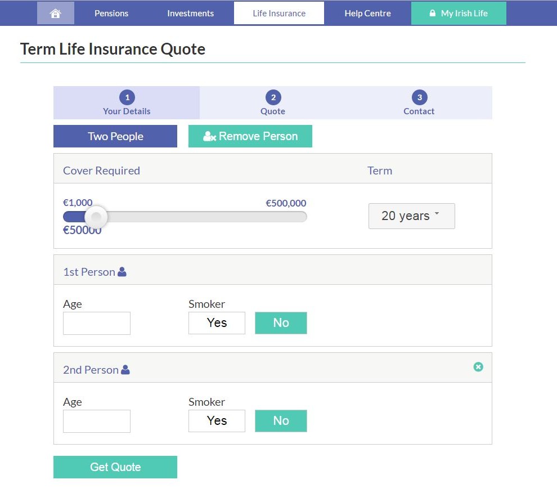Image resolution: width=557 pixels, height=493 pixels.
Task: Set 1st Person smoker to Yes
Action: click(x=217, y=322)
